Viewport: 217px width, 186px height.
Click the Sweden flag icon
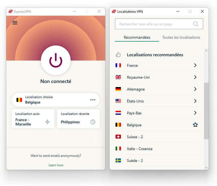coord(118,161)
